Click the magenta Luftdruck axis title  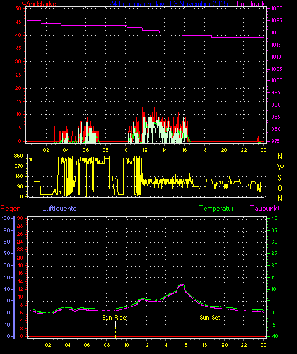pyautogui.click(x=250, y=4)
